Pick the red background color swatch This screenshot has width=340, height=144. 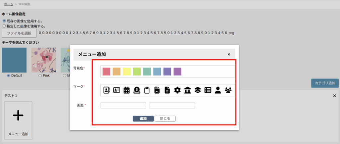[x=106, y=72]
